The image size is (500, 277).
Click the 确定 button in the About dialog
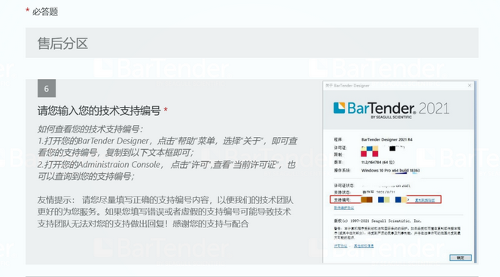460,257
